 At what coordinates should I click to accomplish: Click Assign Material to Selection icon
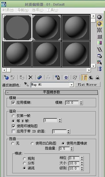pos(22,78)
